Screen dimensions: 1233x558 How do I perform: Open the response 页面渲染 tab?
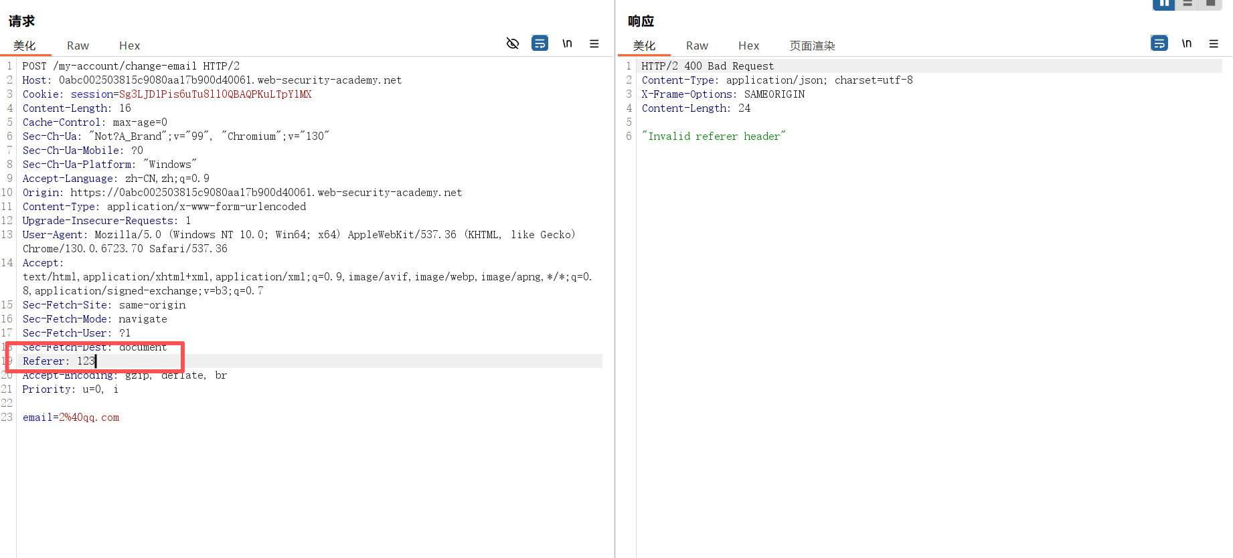[x=812, y=45]
